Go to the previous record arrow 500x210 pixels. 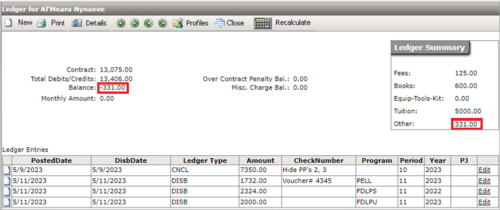[x=134, y=23]
